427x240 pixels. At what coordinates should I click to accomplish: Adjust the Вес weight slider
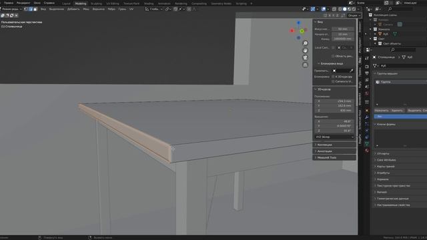400,117
